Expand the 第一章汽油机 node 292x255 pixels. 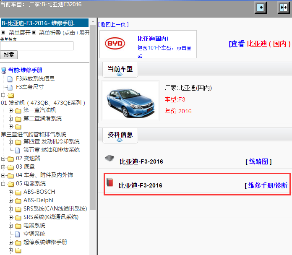click(x=10, y=111)
